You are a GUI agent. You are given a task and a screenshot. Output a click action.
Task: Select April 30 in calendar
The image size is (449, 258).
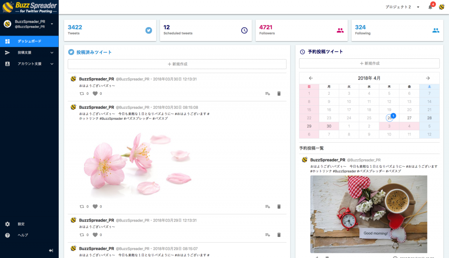(x=329, y=126)
